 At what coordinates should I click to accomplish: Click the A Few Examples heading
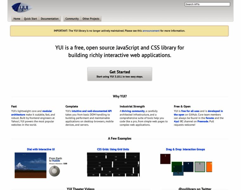(120, 138)
